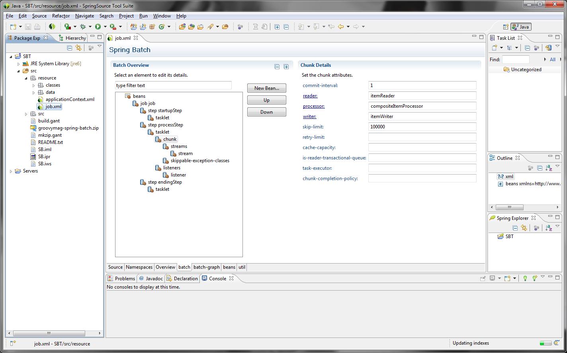
Task: Select applicationContext.xml in Package Explorer
Action: point(70,99)
